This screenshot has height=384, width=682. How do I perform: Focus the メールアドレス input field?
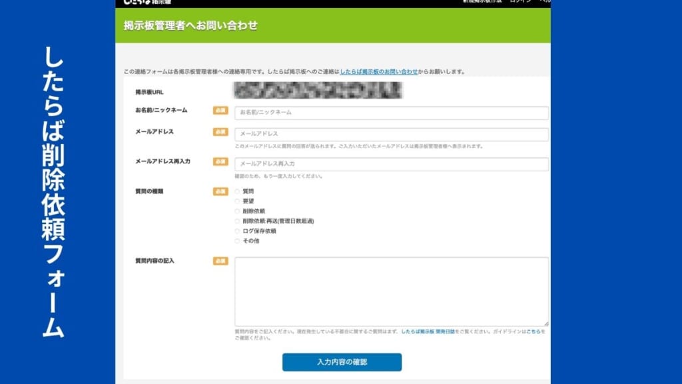(391, 135)
